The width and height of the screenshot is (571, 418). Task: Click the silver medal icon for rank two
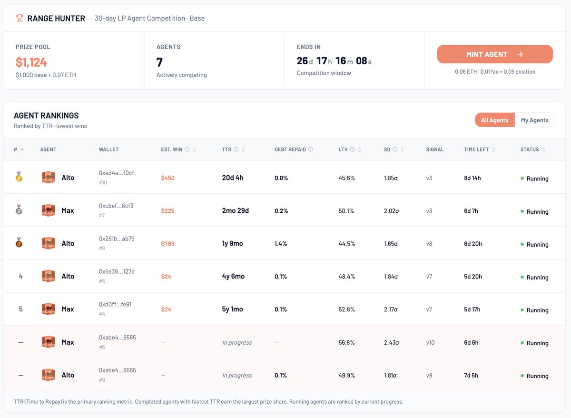[x=19, y=210]
